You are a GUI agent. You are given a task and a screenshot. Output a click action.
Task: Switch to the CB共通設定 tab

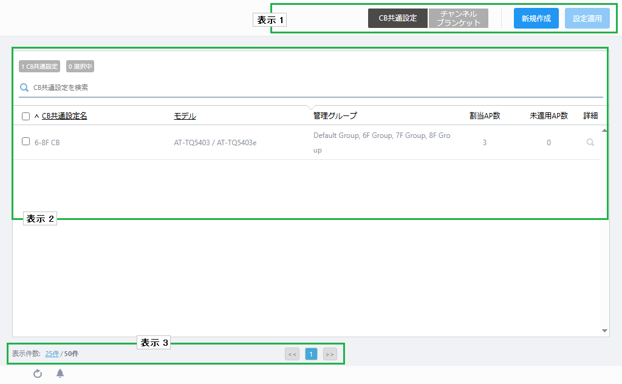tap(398, 18)
